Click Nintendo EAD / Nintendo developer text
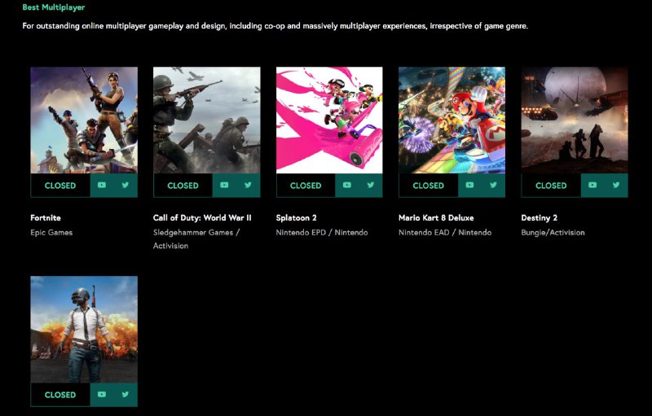The height and width of the screenshot is (416, 652). tap(445, 233)
